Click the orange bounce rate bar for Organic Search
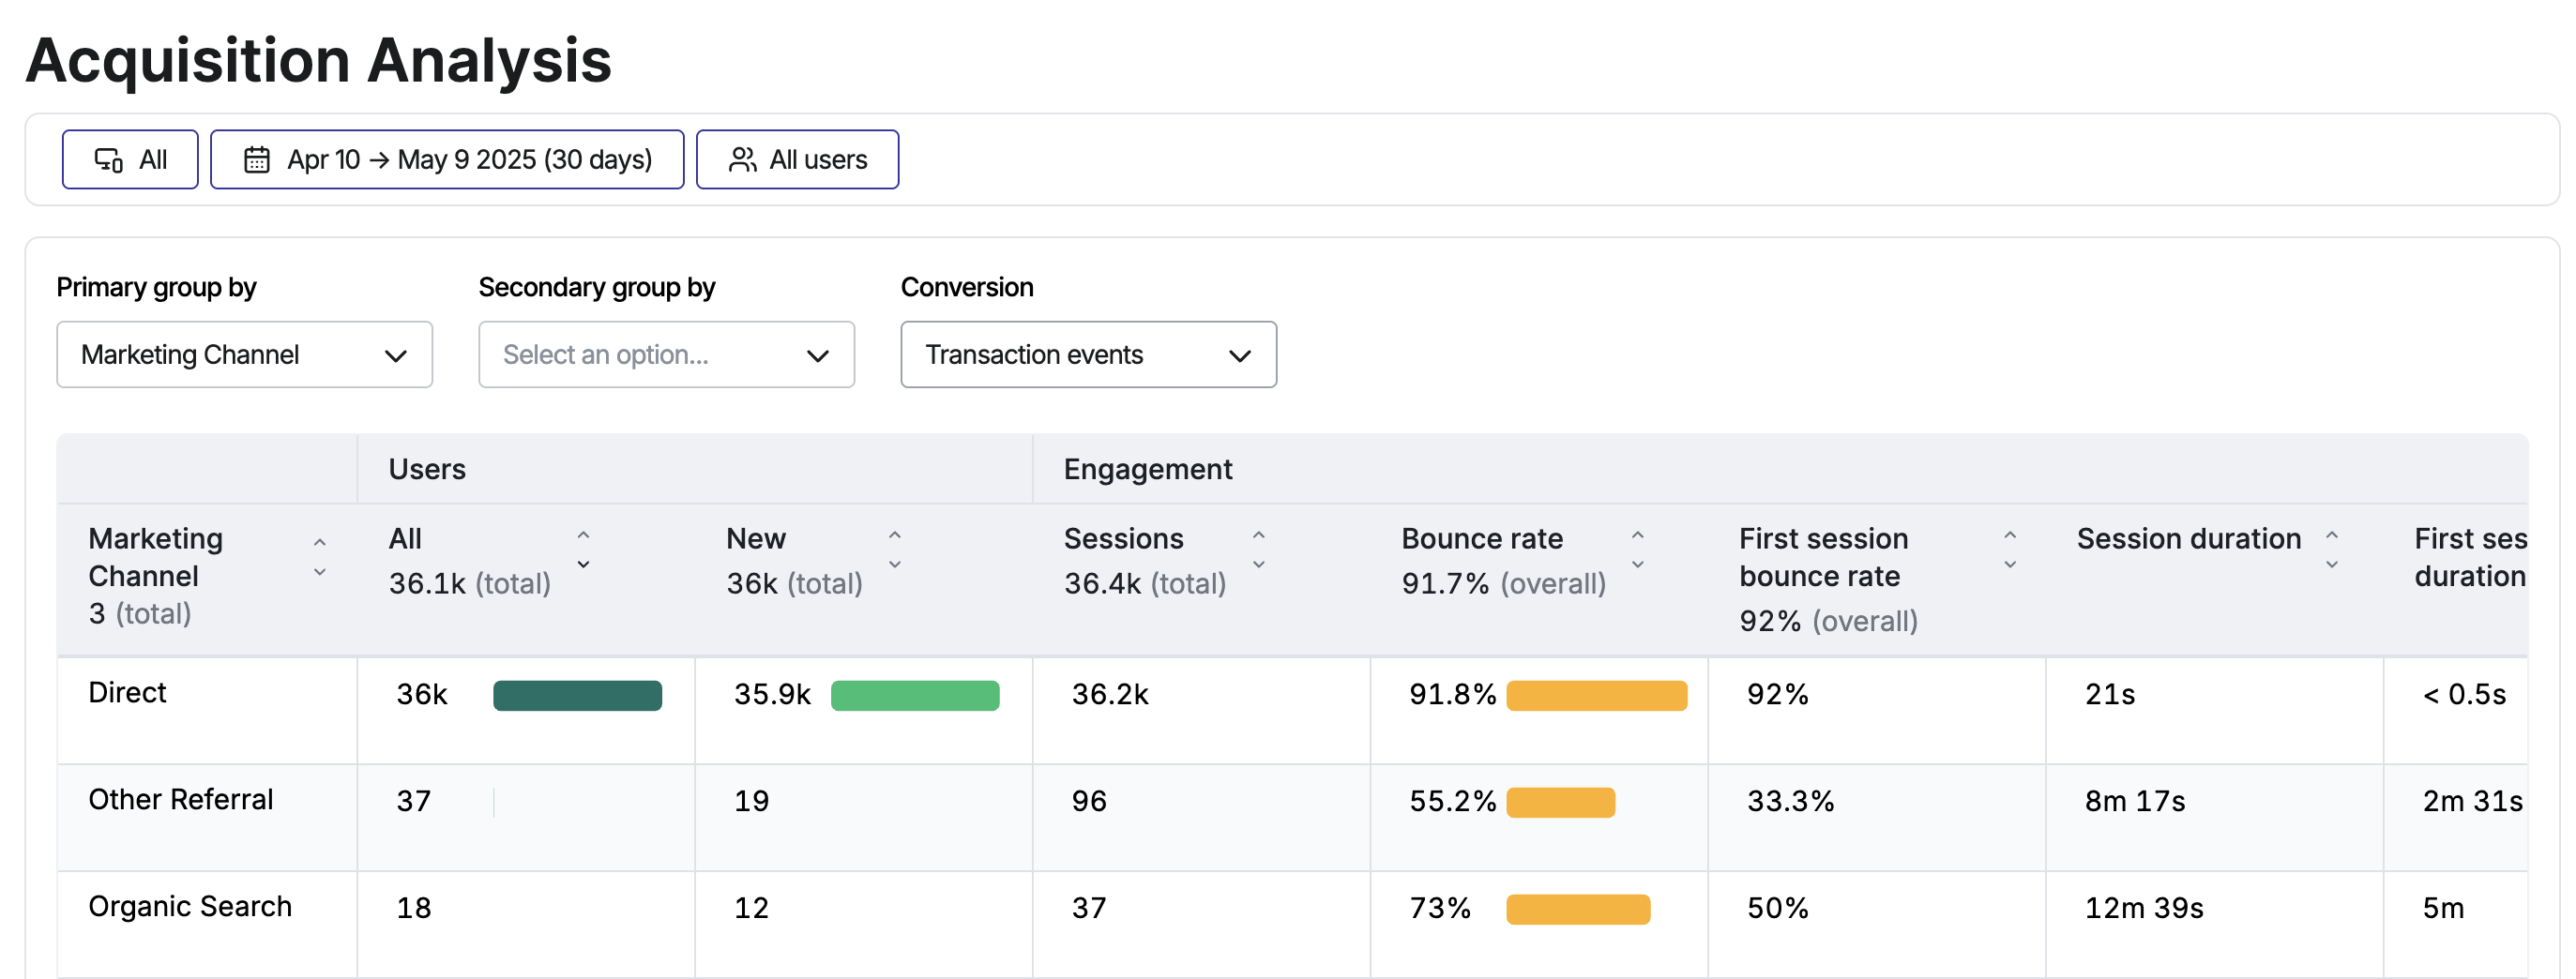 tap(1578, 909)
